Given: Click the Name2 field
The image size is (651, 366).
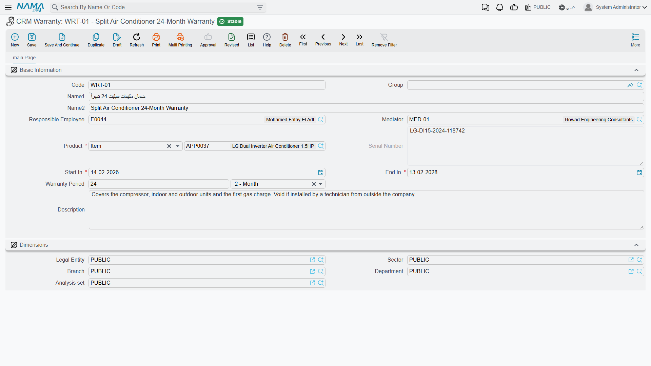Looking at the screenshot, I should point(366,108).
